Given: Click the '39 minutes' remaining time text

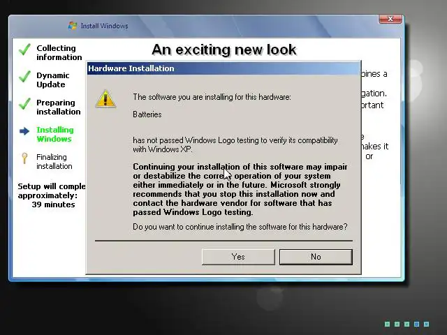Looking at the screenshot, I should (x=53, y=204).
